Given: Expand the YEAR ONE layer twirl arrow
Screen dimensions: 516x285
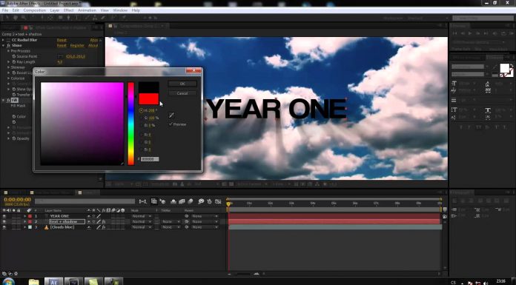Looking at the screenshot, I should pos(24,216).
